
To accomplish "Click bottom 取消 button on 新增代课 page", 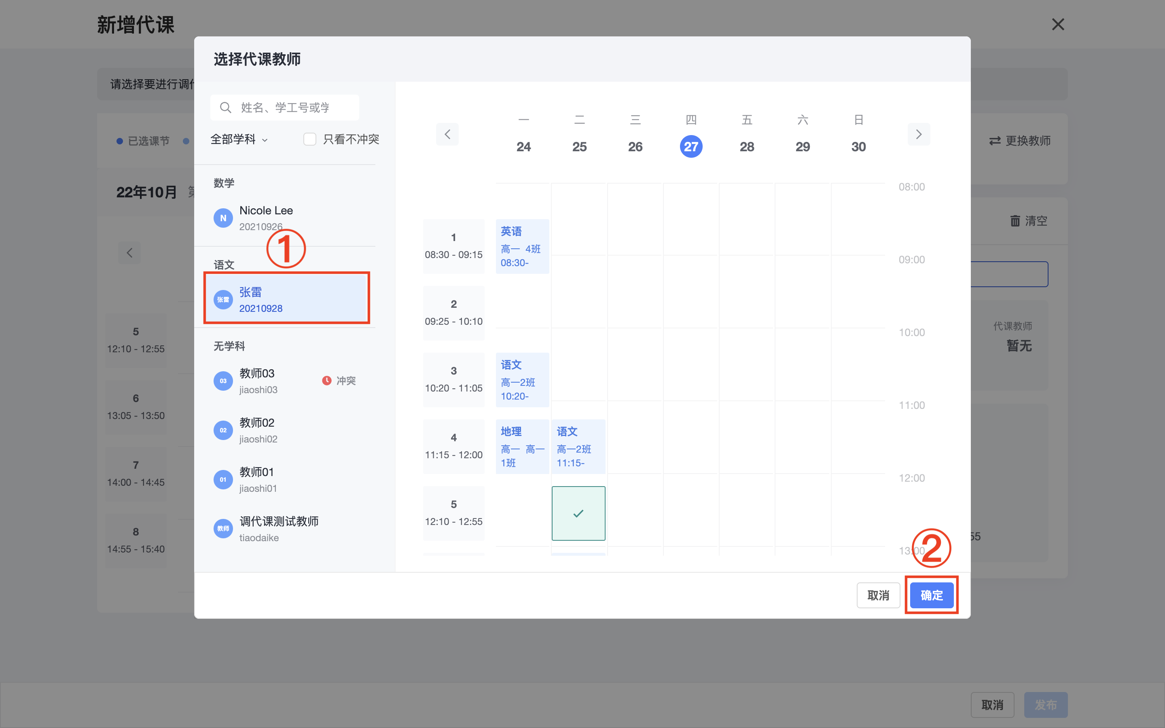I will coord(992,705).
